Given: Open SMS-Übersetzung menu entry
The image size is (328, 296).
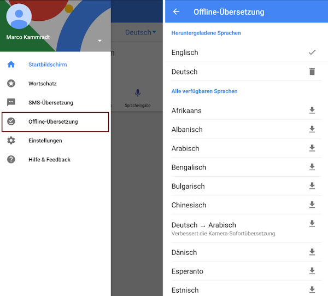Looking at the screenshot, I should pyautogui.click(x=55, y=102).
